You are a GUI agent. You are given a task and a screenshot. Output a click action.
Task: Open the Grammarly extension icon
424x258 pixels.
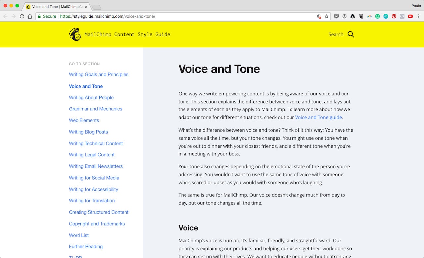coord(377,16)
